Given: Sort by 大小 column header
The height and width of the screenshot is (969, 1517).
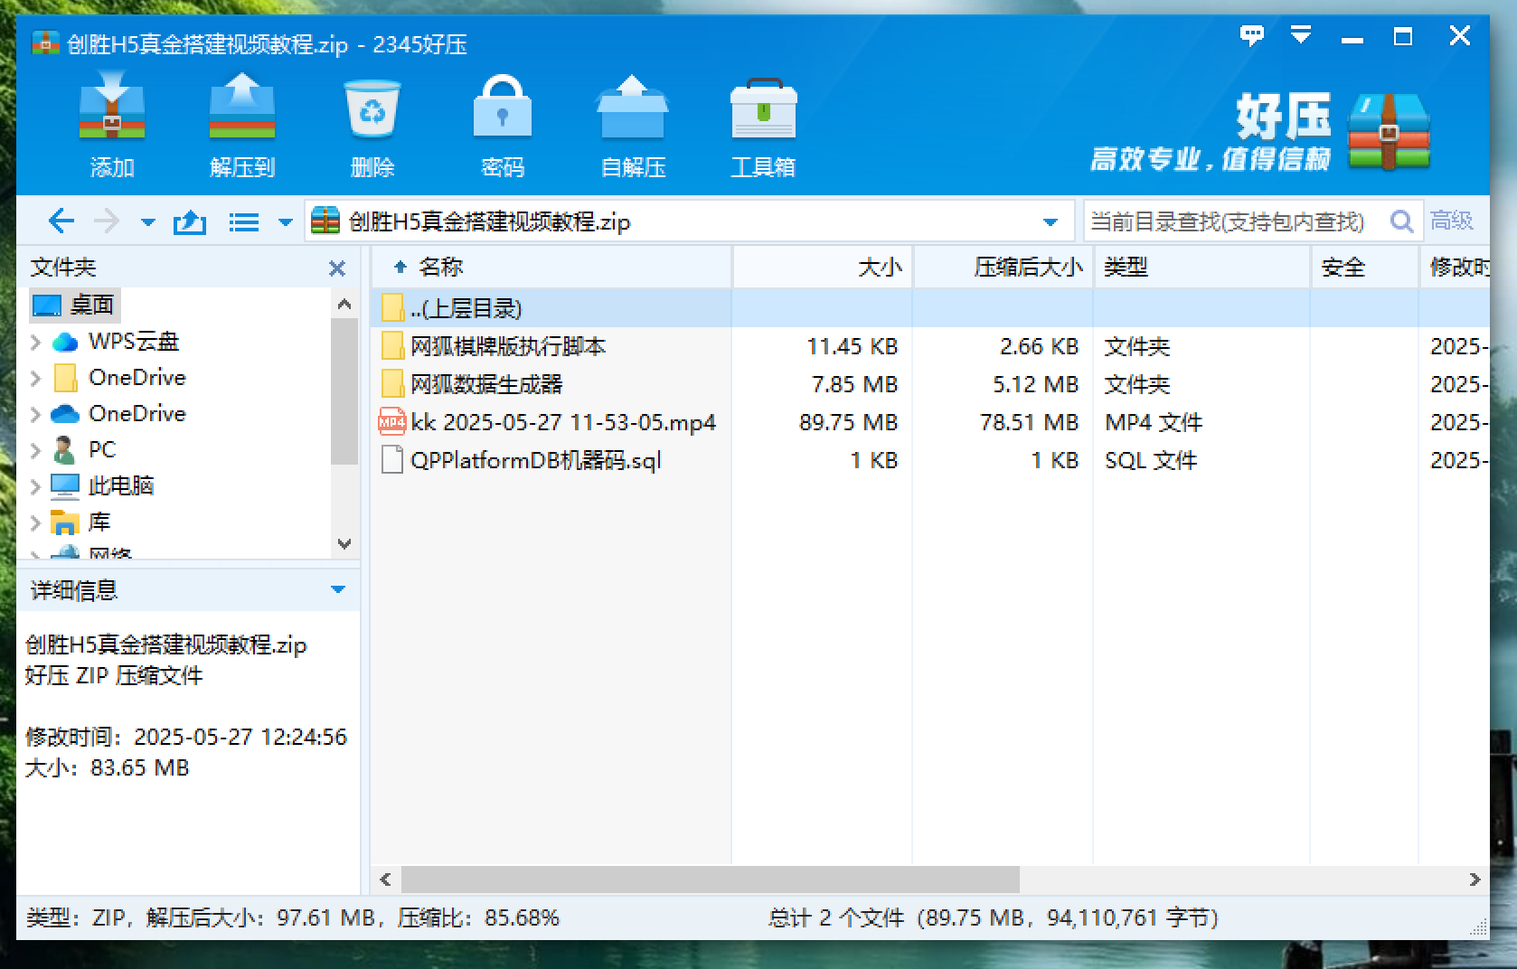Looking at the screenshot, I should coord(823,267).
